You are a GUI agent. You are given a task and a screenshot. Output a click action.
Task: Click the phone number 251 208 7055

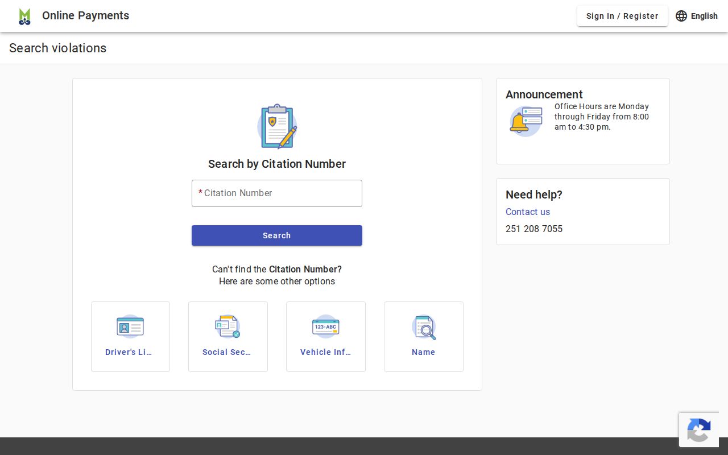(534, 229)
